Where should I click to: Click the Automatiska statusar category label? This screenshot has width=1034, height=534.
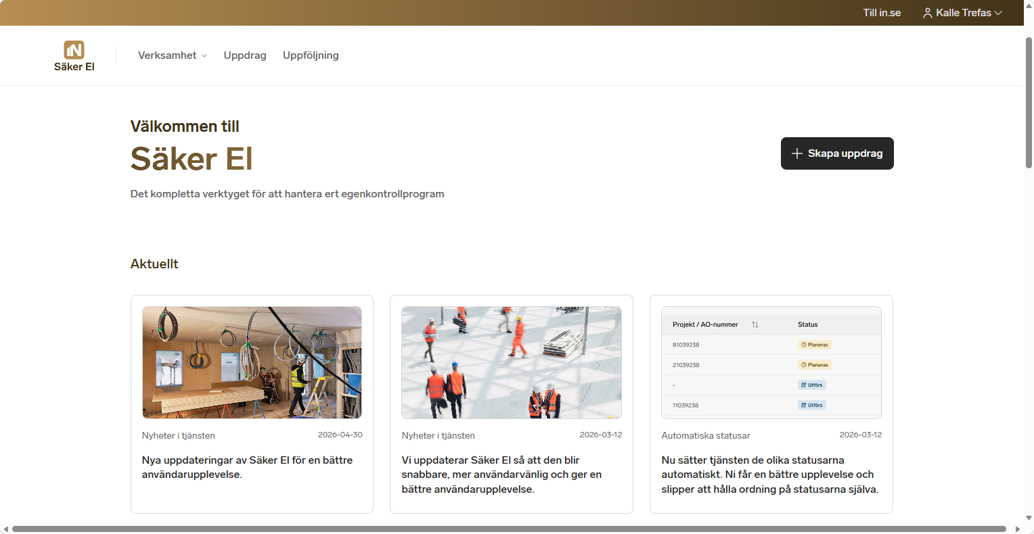click(x=706, y=435)
